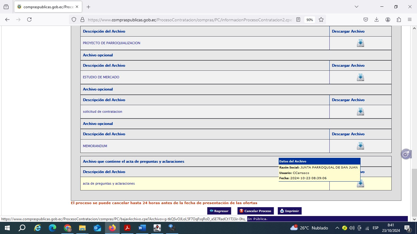The image size is (417, 234).
Task: Open the Firefox extensions panel
Action: [x=399, y=19]
